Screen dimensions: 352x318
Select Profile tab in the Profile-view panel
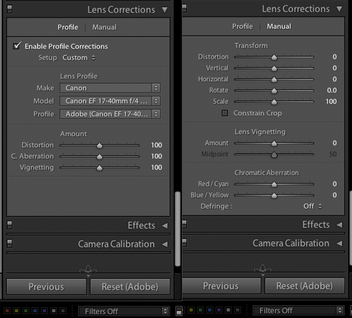click(x=68, y=27)
